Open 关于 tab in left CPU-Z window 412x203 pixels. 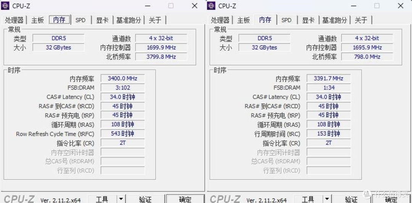[155, 20]
